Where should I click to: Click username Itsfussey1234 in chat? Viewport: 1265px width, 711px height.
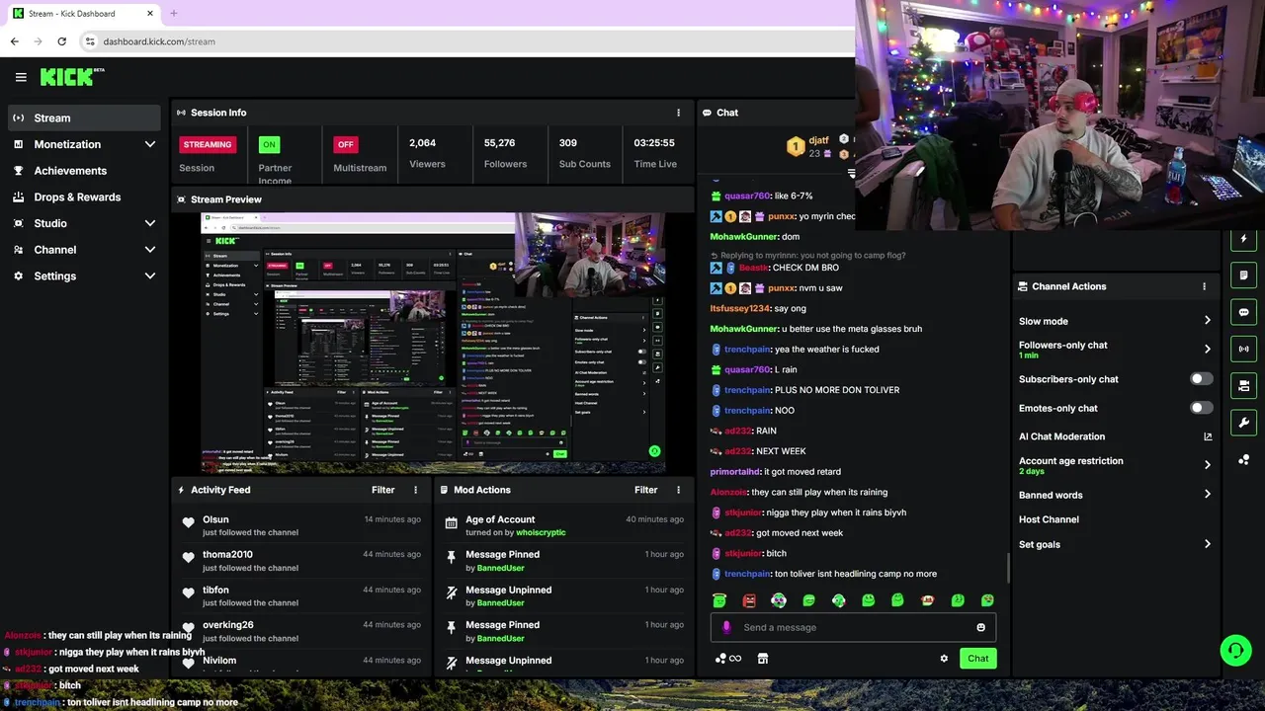tap(739, 308)
